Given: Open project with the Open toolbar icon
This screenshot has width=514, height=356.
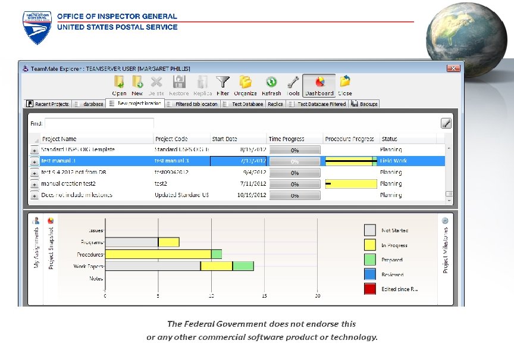Looking at the screenshot, I should point(119,86).
